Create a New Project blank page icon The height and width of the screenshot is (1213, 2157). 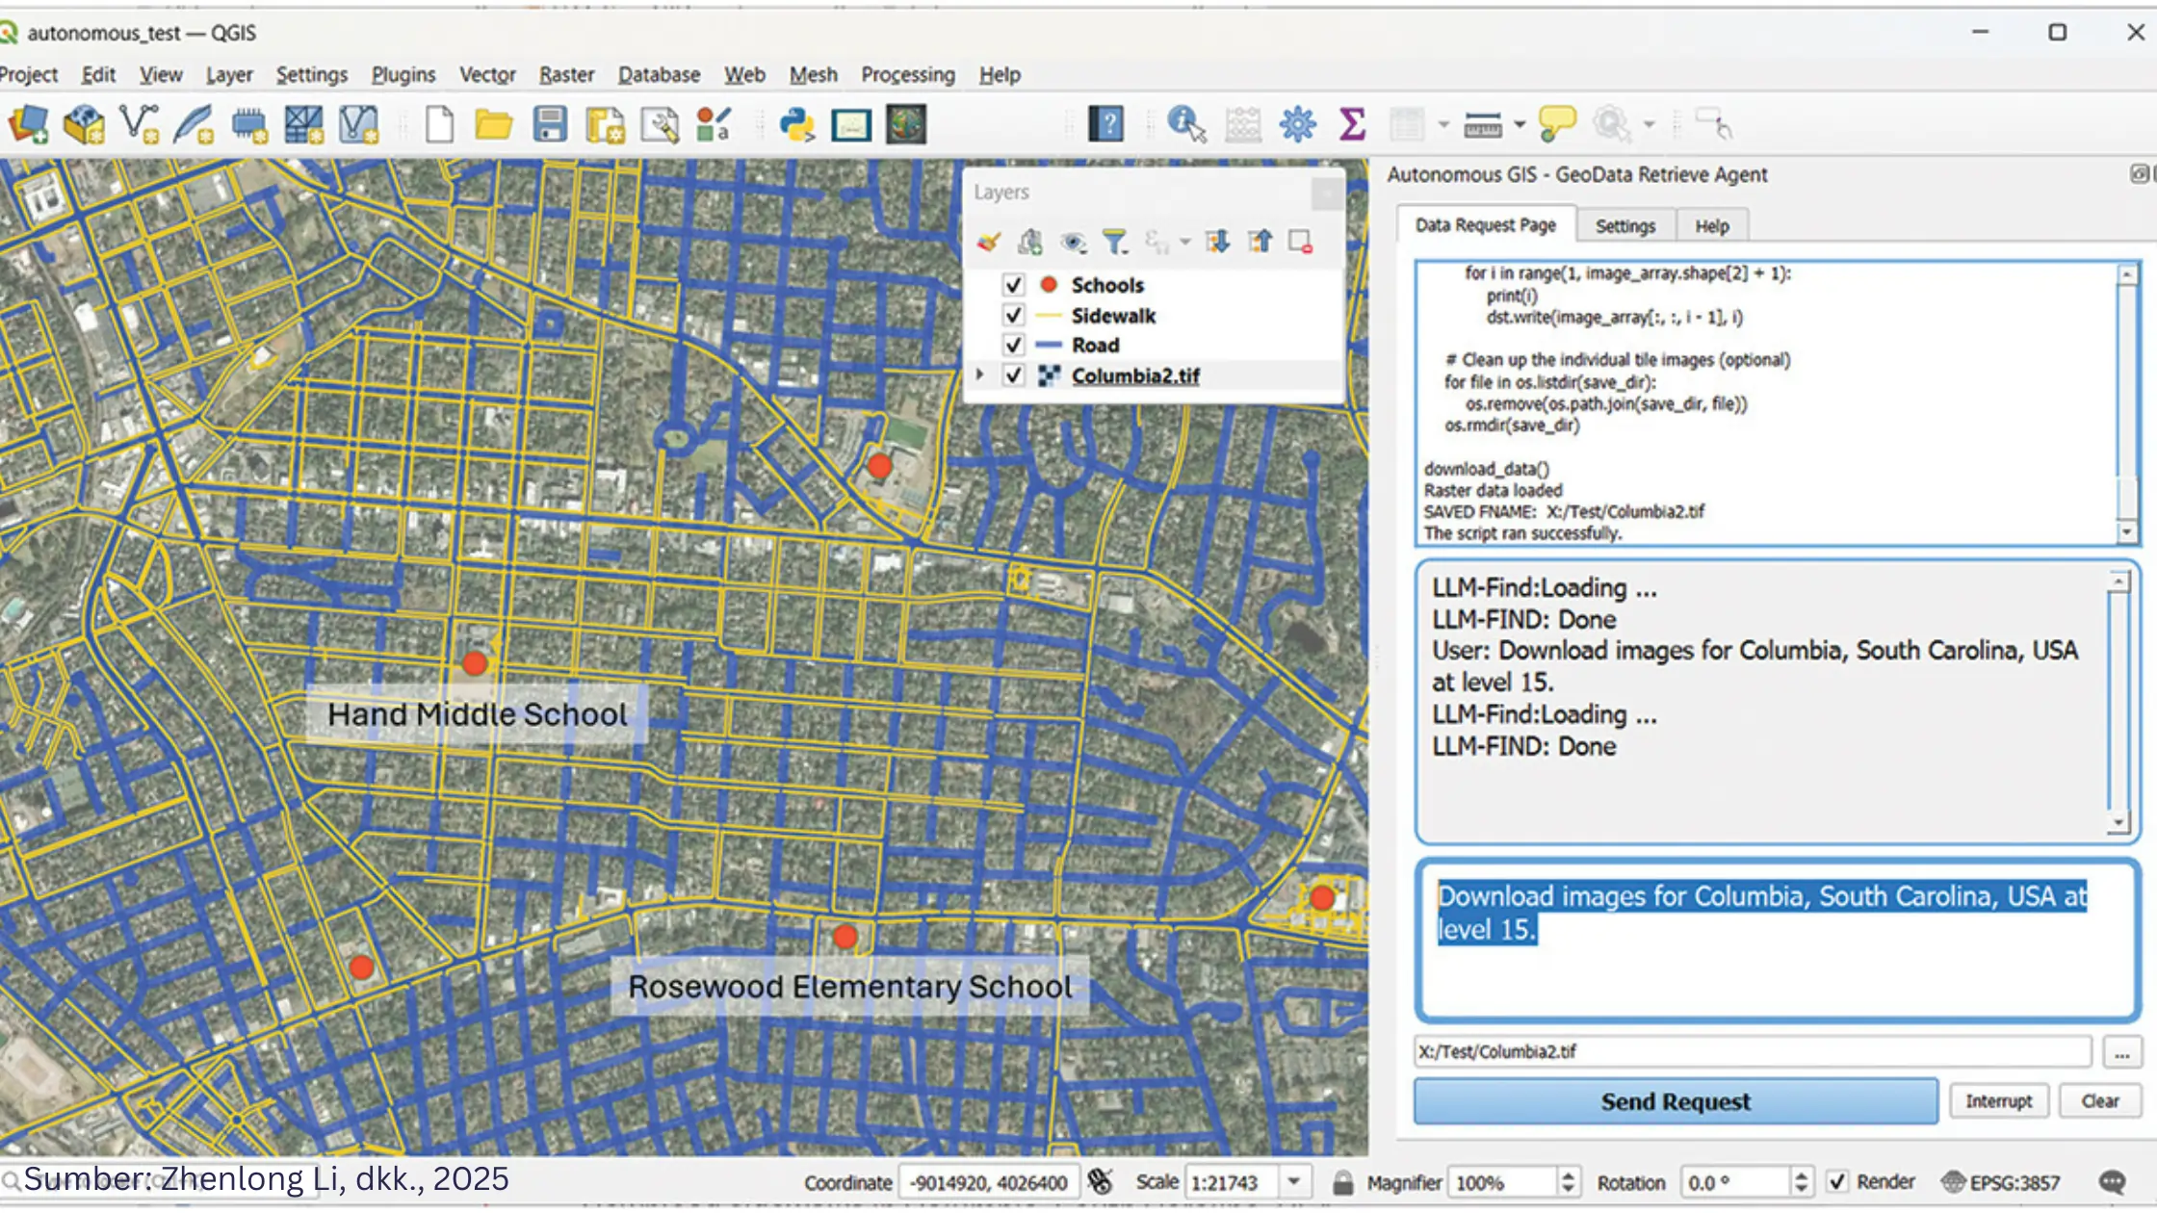(x=439, y=125)
